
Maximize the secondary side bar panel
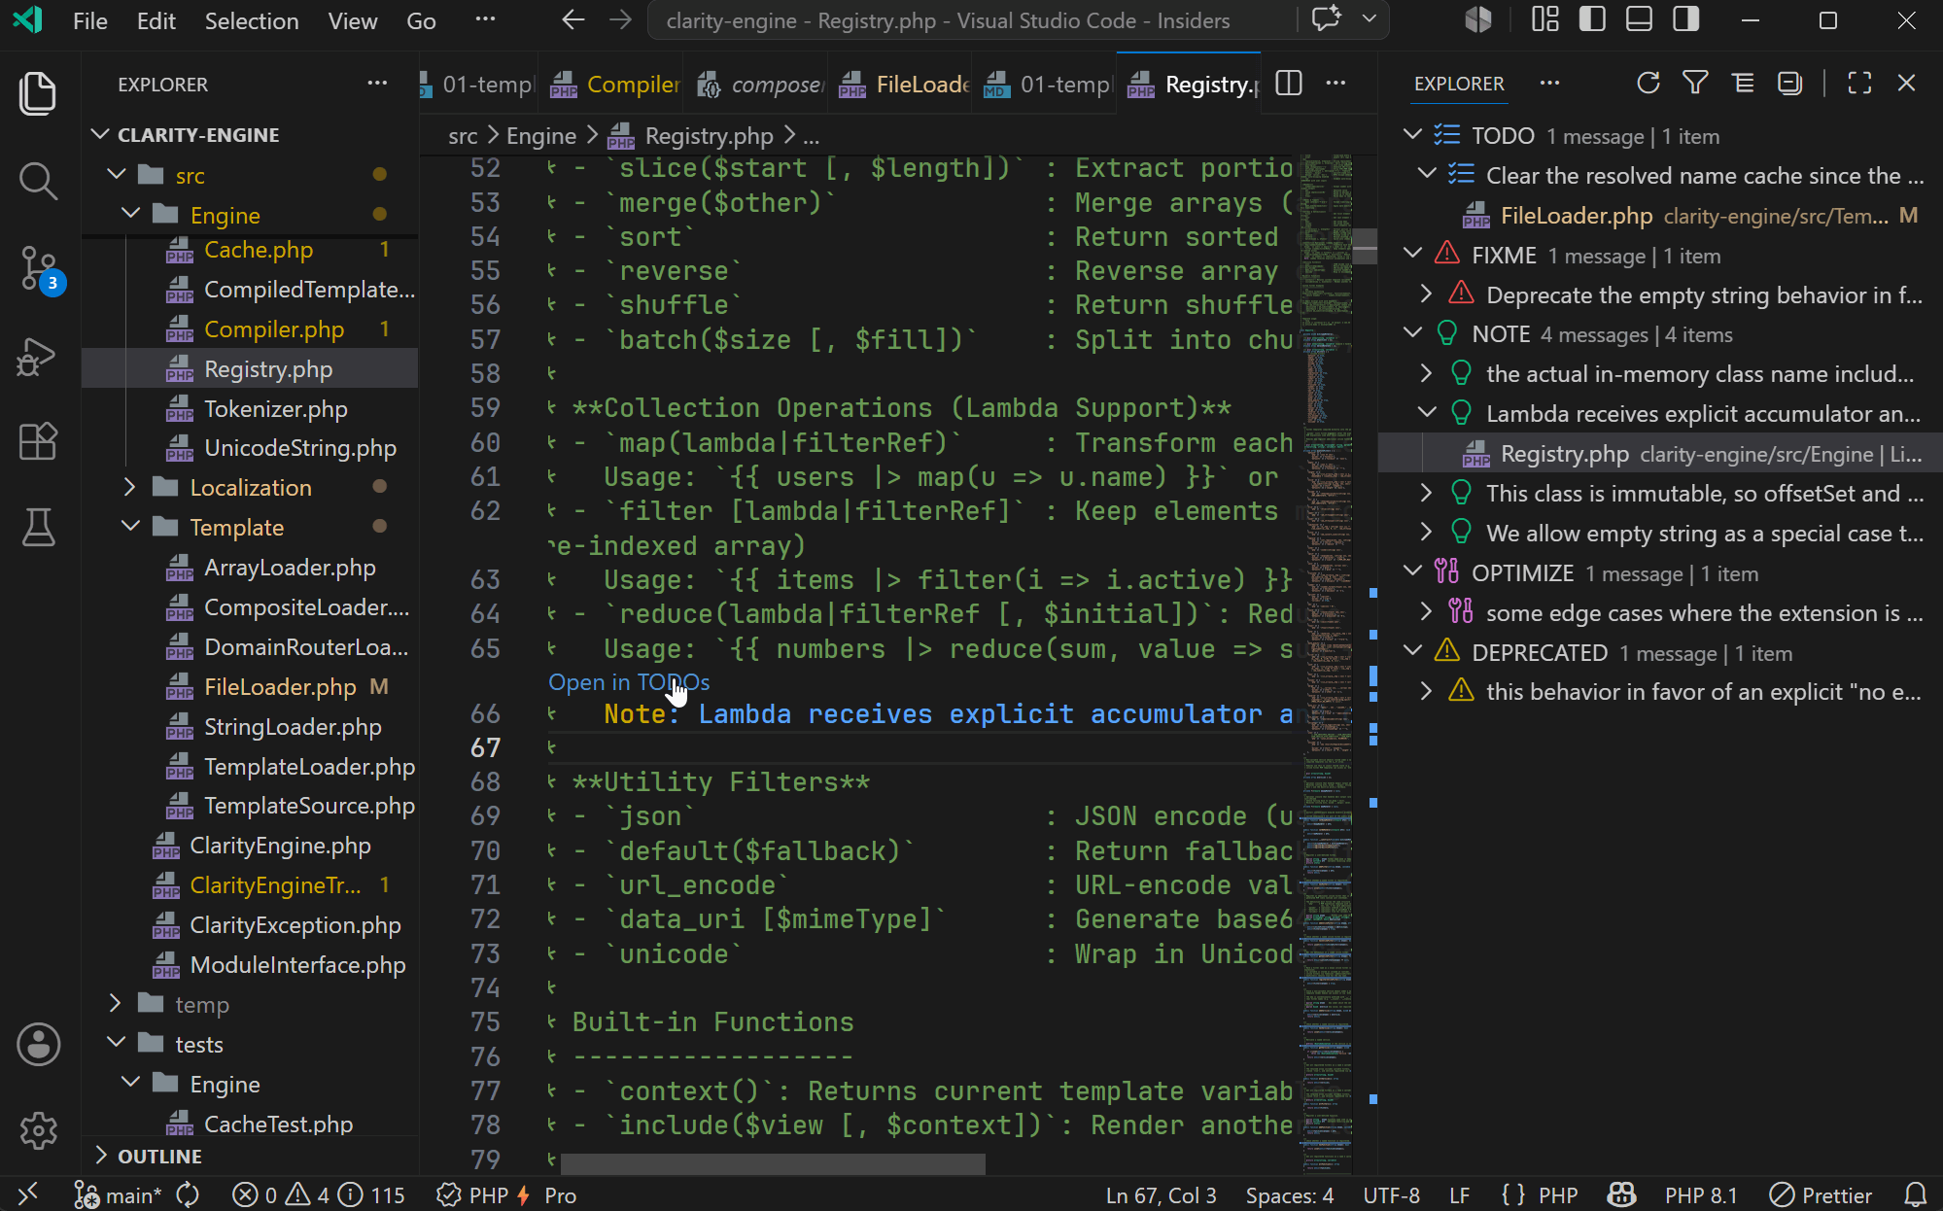click(1859, 84)
